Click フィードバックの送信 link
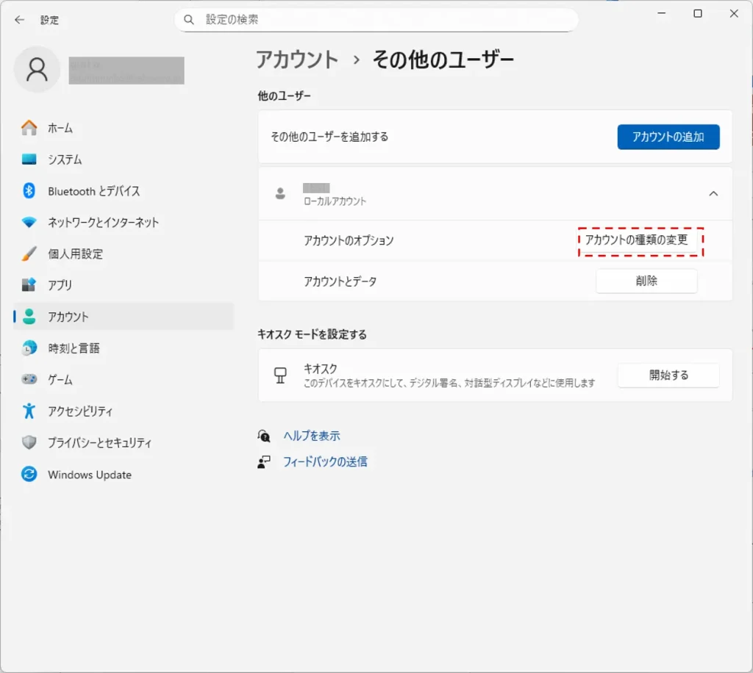The image size is (753, 673). (x=325, y=462)
